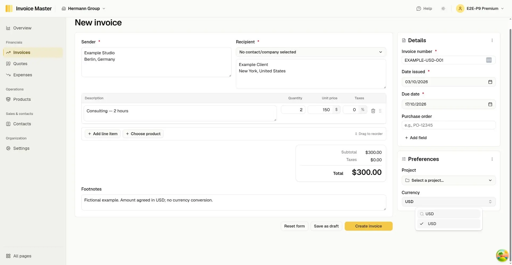Expand the E2E-P9 Premium account menu
Image resolution: width=512 pixels, height=265 pixels.
pos(480,9)
